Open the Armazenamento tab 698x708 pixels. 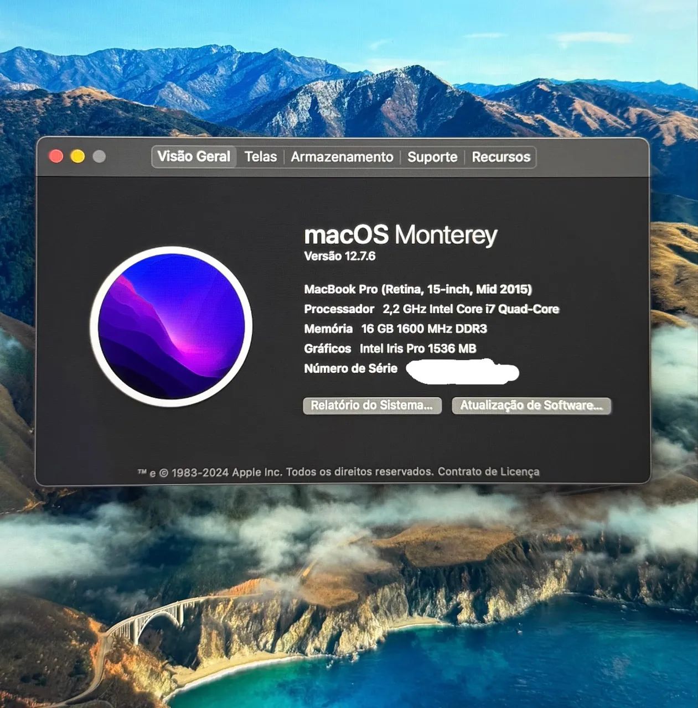(x=342, y=157)
